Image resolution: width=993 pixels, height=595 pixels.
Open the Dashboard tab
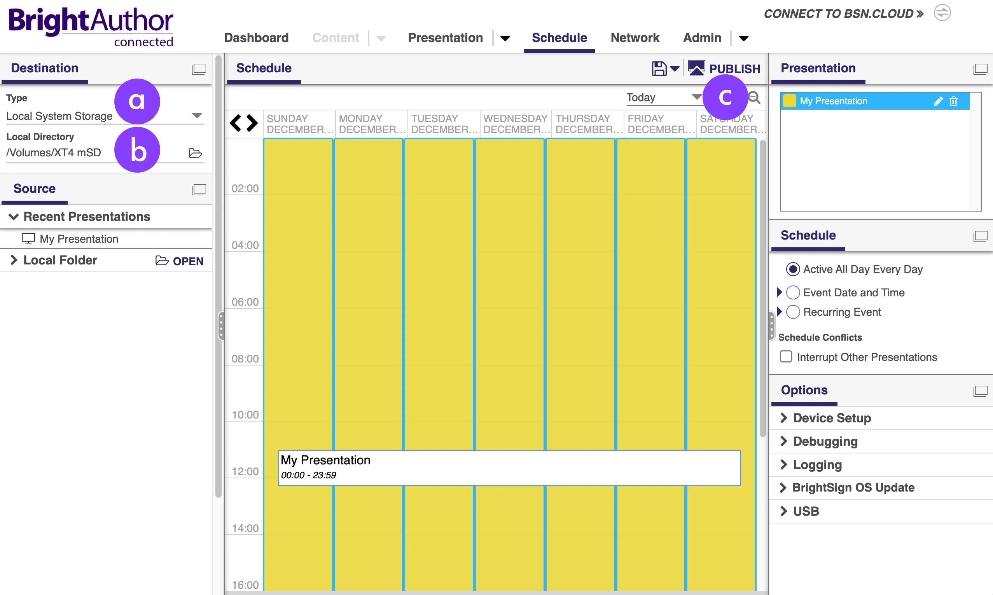tap(256, 38)
